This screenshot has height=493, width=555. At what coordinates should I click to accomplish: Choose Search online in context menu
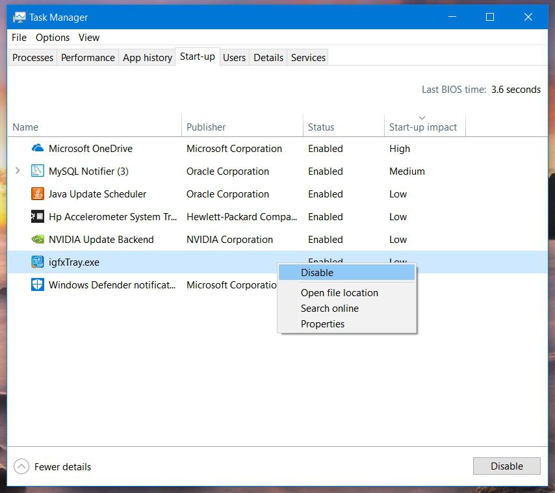(346, 309)
